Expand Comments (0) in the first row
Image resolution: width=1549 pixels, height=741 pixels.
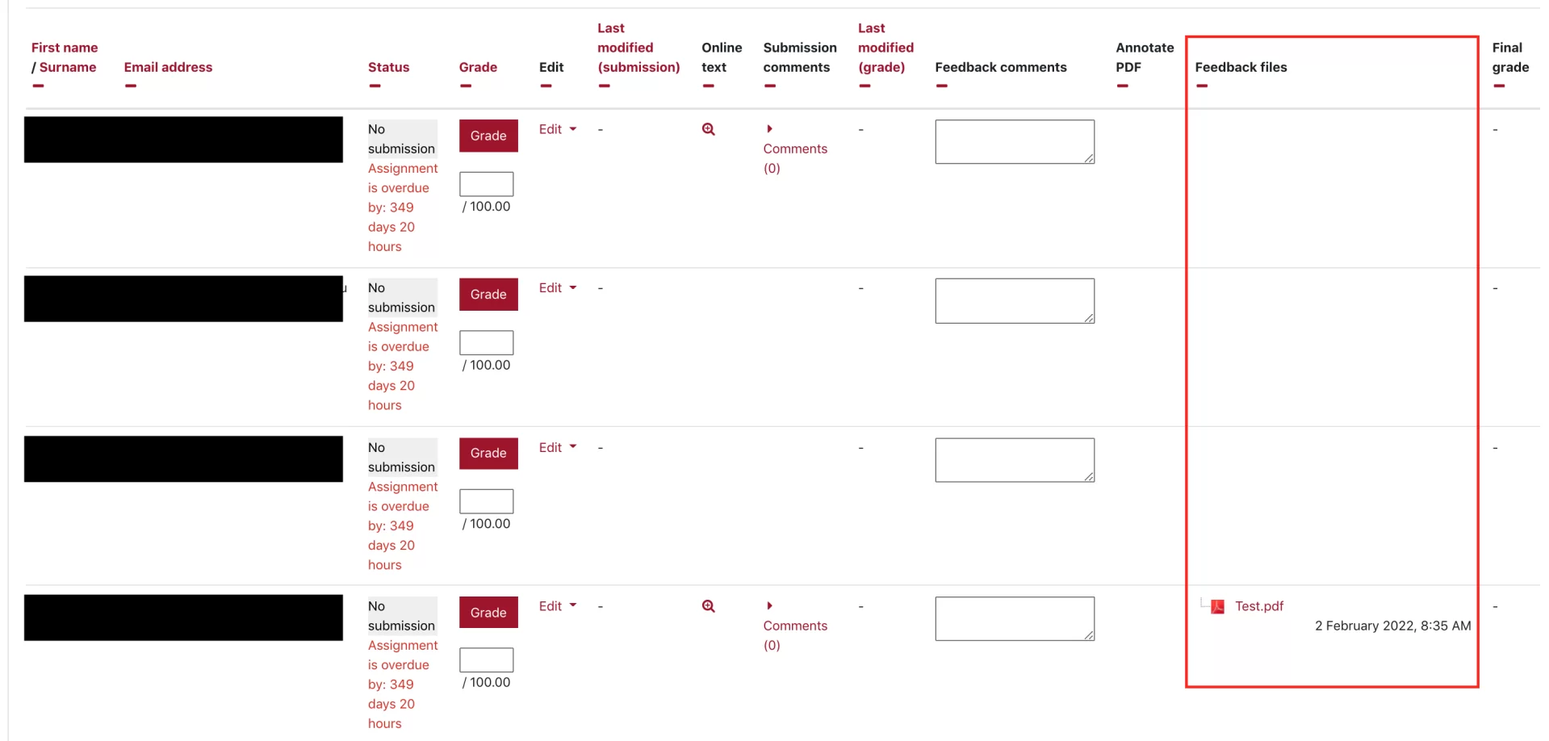click(x=795, y=149)
